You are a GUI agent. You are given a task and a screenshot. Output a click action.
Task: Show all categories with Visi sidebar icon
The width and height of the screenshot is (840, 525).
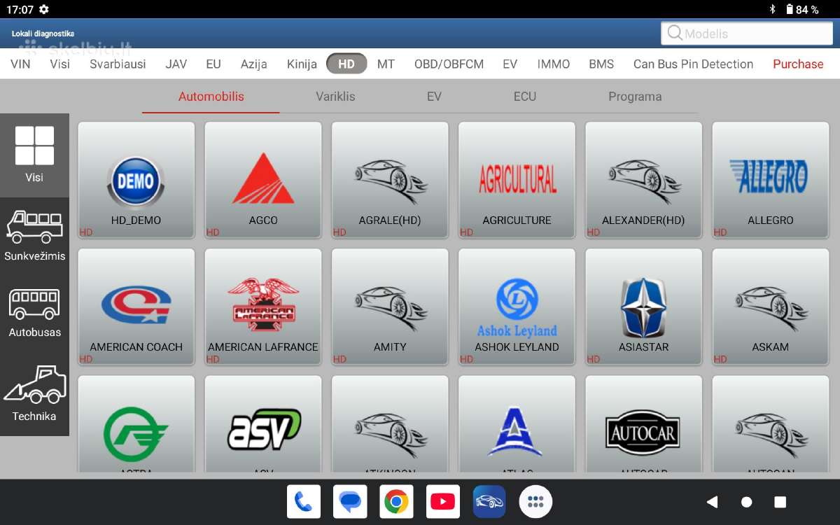click(x=34, y=155)
